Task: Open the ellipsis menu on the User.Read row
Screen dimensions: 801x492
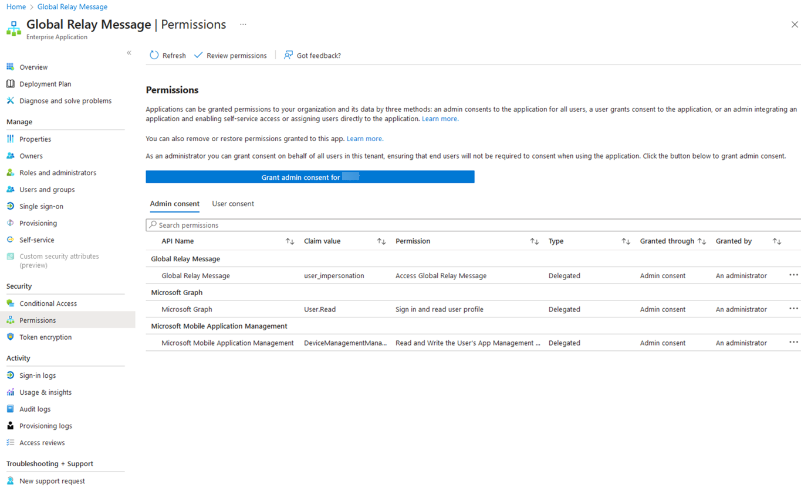Action: (793, 308)
